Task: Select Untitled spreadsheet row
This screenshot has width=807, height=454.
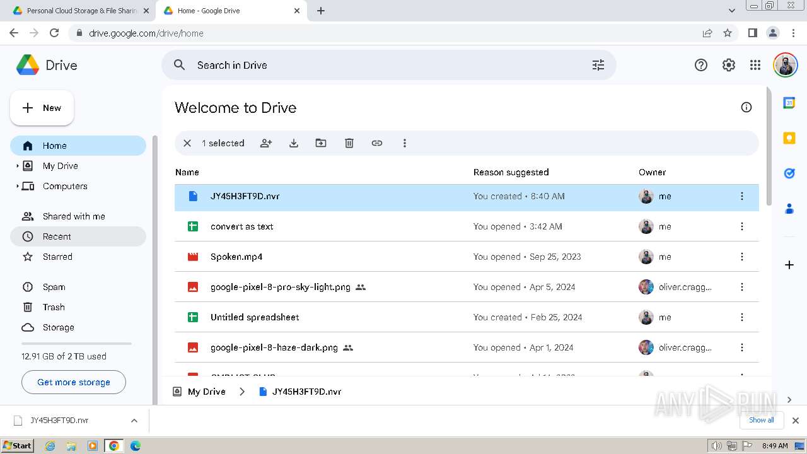Action: (x=467, y=317)
